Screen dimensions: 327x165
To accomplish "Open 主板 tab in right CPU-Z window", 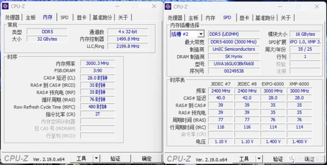I will (x=193, y=18).
